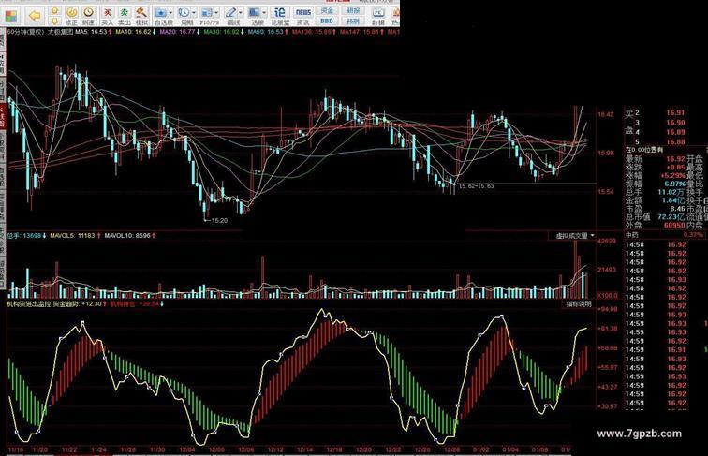Viewport: 708px width, 456px height.
Task: Click the 外盘 60950 value
Action: coord(674,225)
